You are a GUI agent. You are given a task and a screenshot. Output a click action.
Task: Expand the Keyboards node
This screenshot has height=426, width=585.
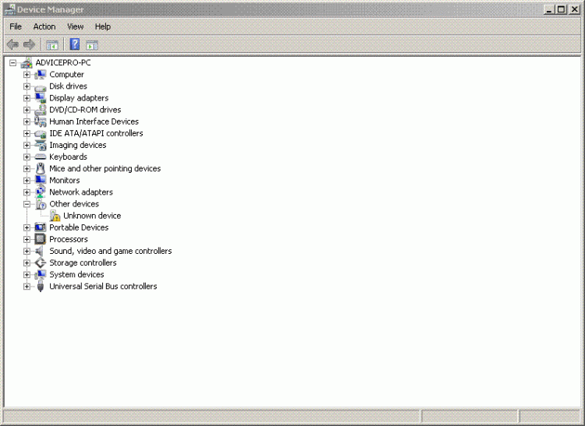27,157
